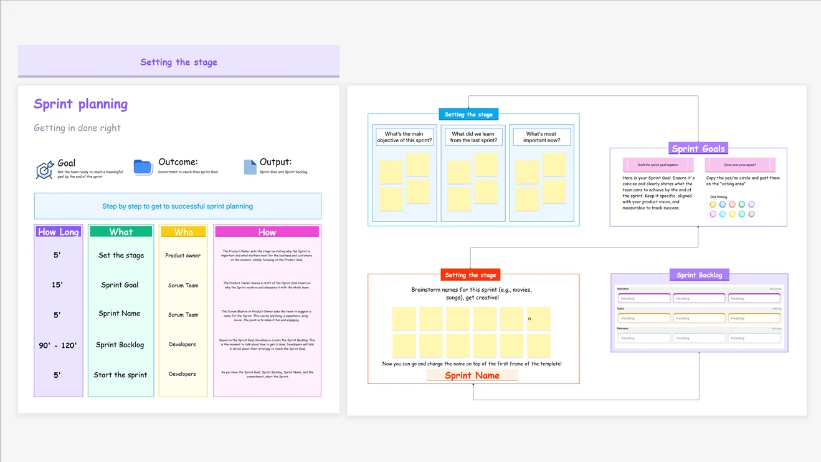Image resolution: width=821 pixels, height=462 pixels.
Task: Click the pink Does everyone agree note
Action: point(740,165)
